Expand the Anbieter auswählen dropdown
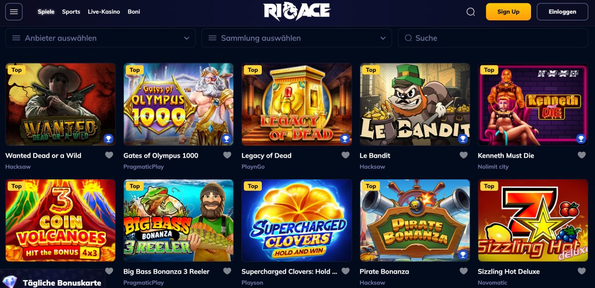Viewport: 595px width, 288px height. 101,38
